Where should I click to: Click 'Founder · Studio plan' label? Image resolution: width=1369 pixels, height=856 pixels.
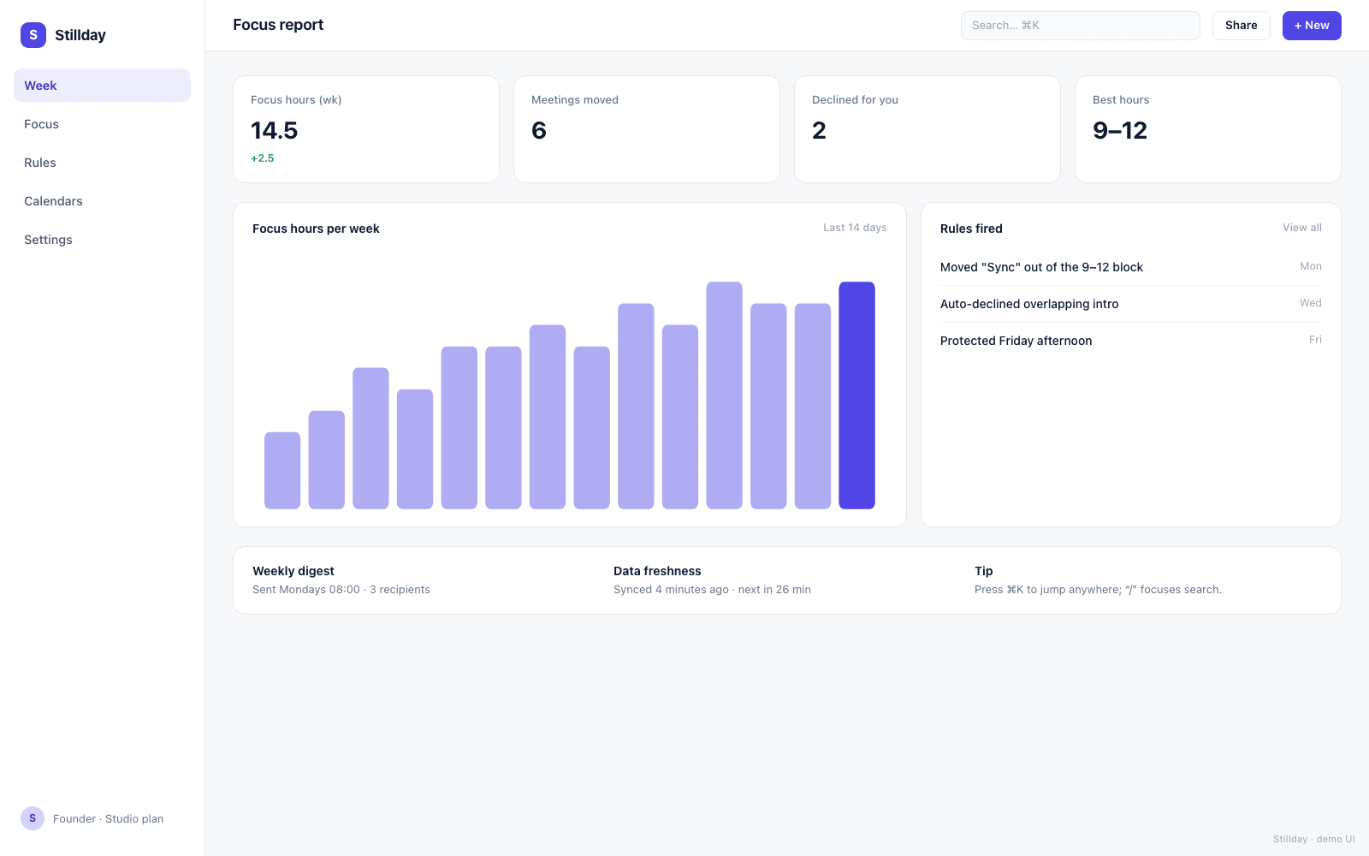[108, 819]
